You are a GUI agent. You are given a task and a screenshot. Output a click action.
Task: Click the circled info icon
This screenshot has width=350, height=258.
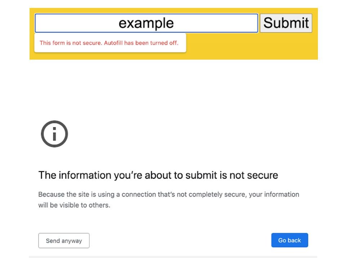54,134
